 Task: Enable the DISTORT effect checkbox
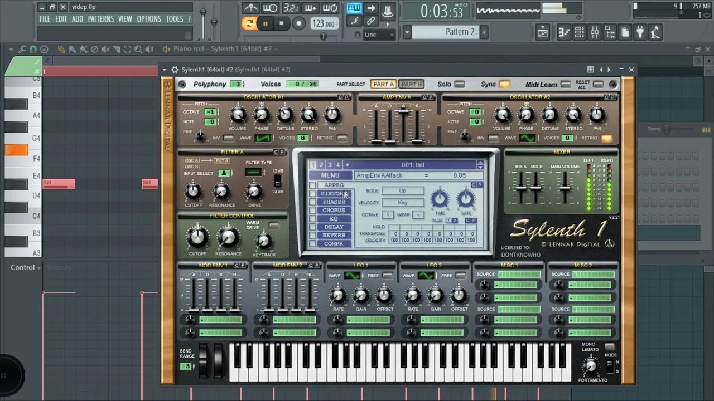point(312,193)
